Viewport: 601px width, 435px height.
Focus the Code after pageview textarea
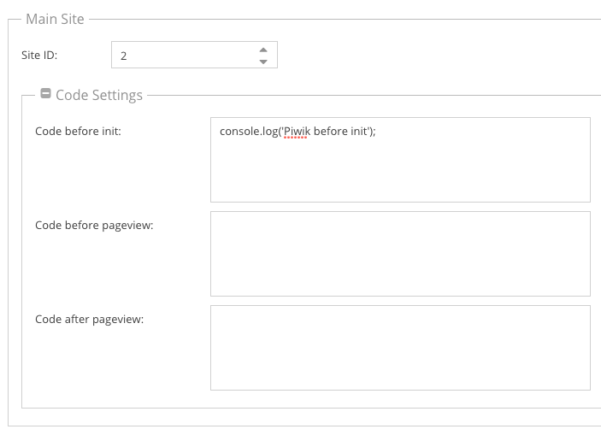400,347
